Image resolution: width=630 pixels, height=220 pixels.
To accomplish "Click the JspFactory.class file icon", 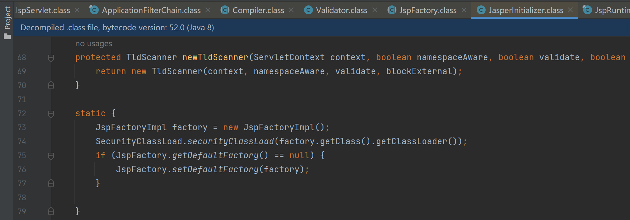I will point(392,10).
